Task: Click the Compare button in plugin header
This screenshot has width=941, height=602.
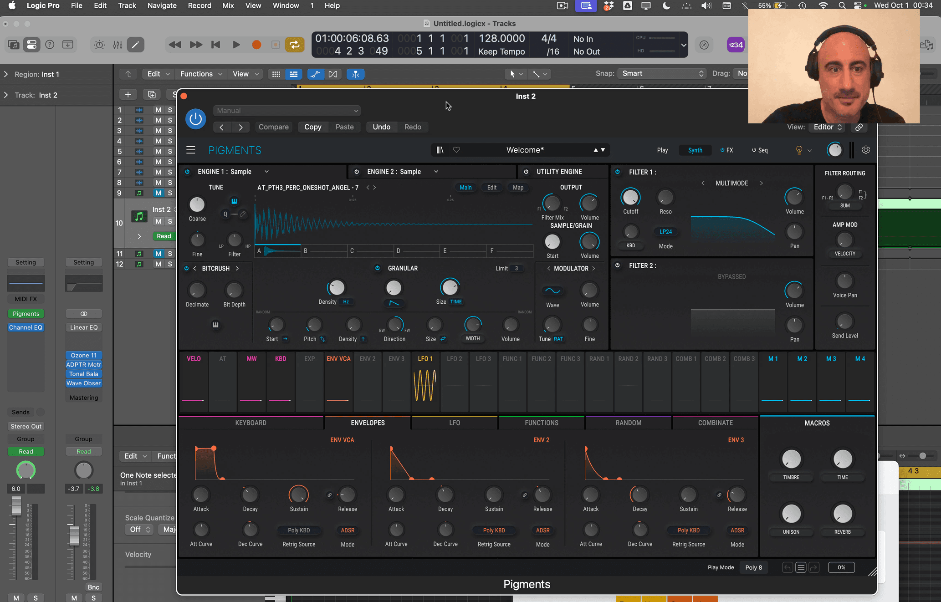Action: (274, 127)
